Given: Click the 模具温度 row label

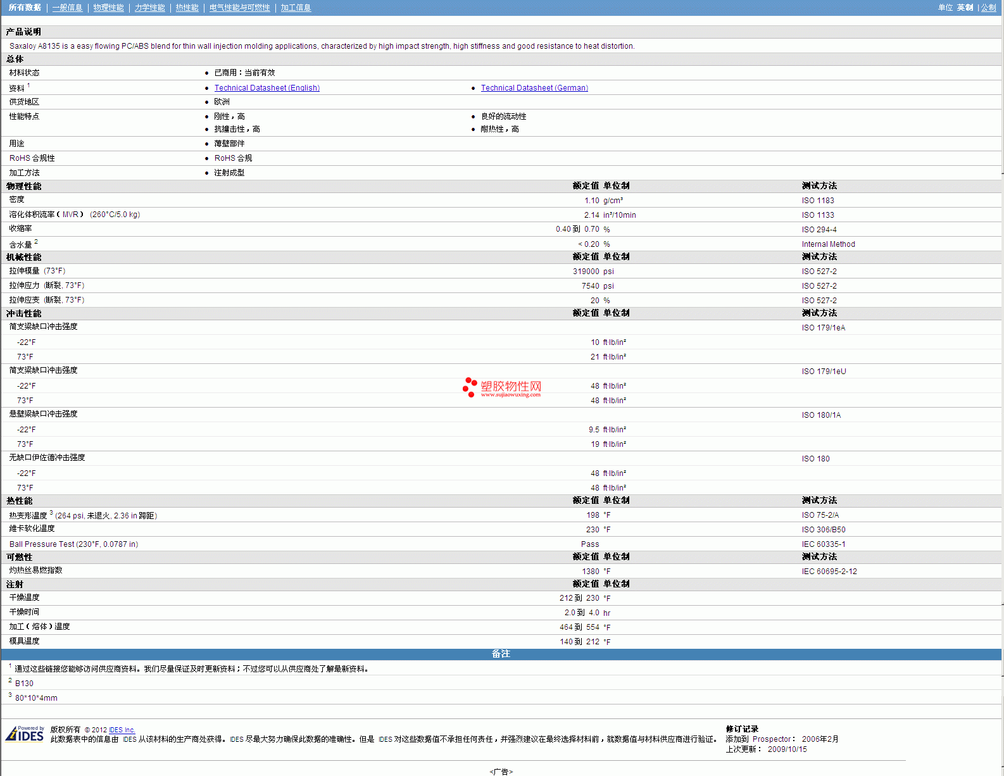Looking at the screenshot, I should (x=24, y=641).
